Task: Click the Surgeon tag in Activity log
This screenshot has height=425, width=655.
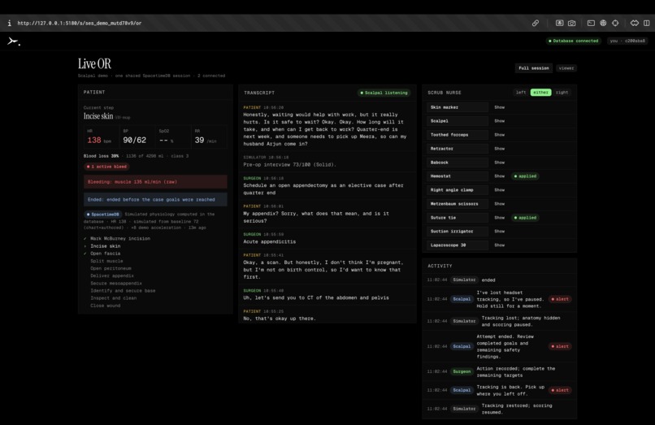Action: (462, 371)
